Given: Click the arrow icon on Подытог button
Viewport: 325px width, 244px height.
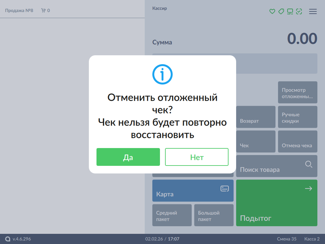Looking at the screenshot, I should [x=308, y=189].
